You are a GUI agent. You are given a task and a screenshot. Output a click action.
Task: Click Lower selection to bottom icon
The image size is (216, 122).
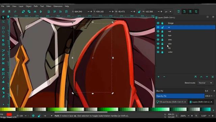(49, 12)
